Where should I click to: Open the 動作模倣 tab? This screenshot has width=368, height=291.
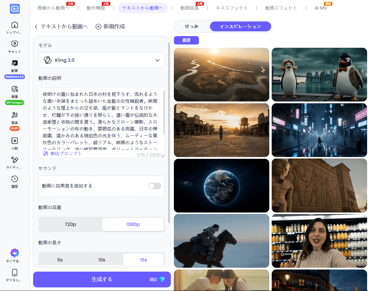[96, 8]
